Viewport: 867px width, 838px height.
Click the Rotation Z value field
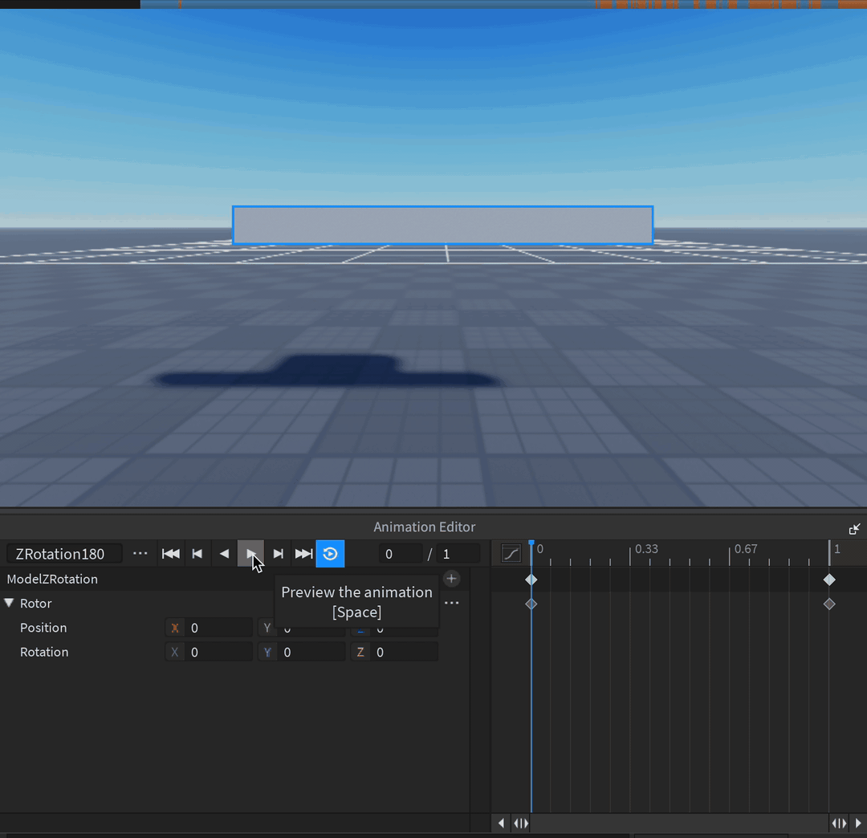click(x=404, y=653)
